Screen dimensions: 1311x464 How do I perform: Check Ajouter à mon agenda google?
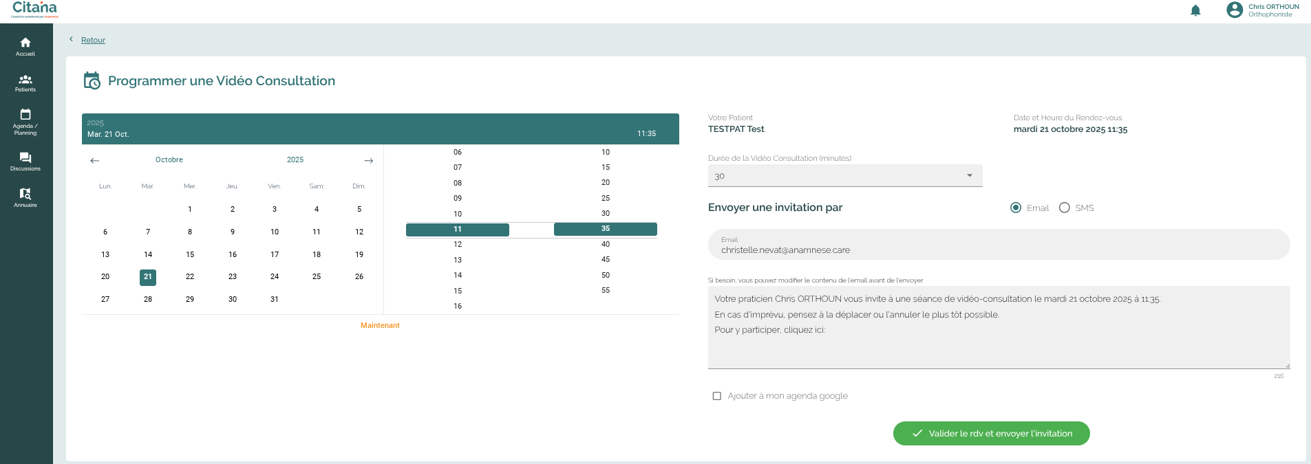(717, 396)
